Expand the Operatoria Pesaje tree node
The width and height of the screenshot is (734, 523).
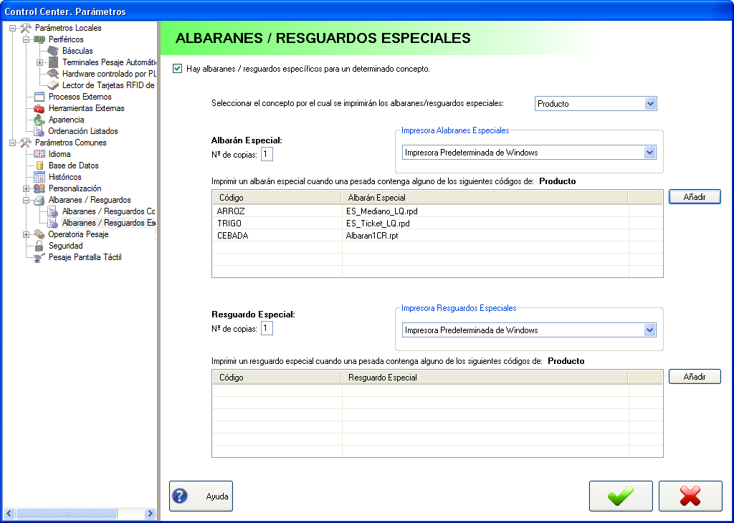(27, 234)
